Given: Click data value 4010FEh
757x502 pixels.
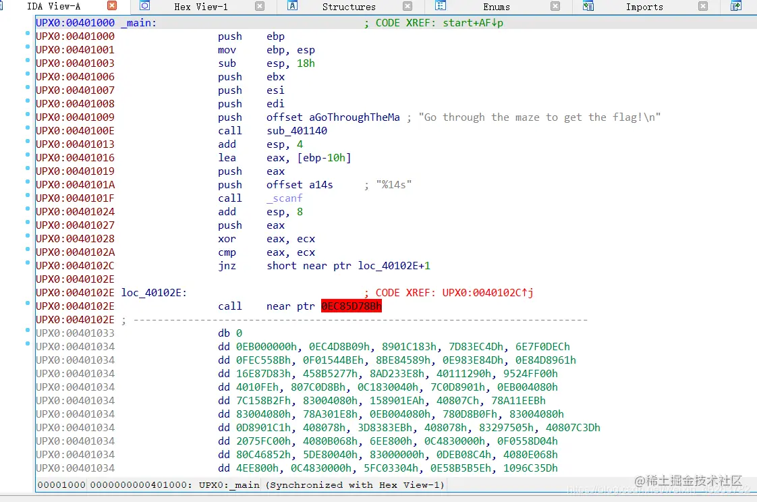Looking at the screenshot, I should (257, 387).
